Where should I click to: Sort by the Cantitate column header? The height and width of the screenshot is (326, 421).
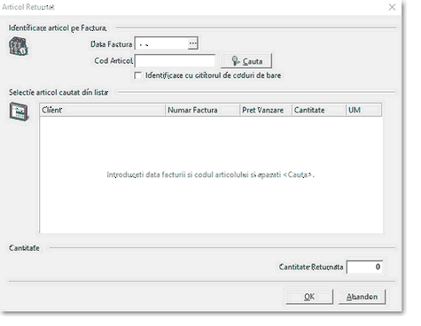click(319, 110)
